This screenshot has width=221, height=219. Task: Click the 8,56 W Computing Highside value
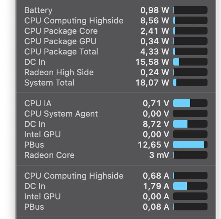point(155,21)
